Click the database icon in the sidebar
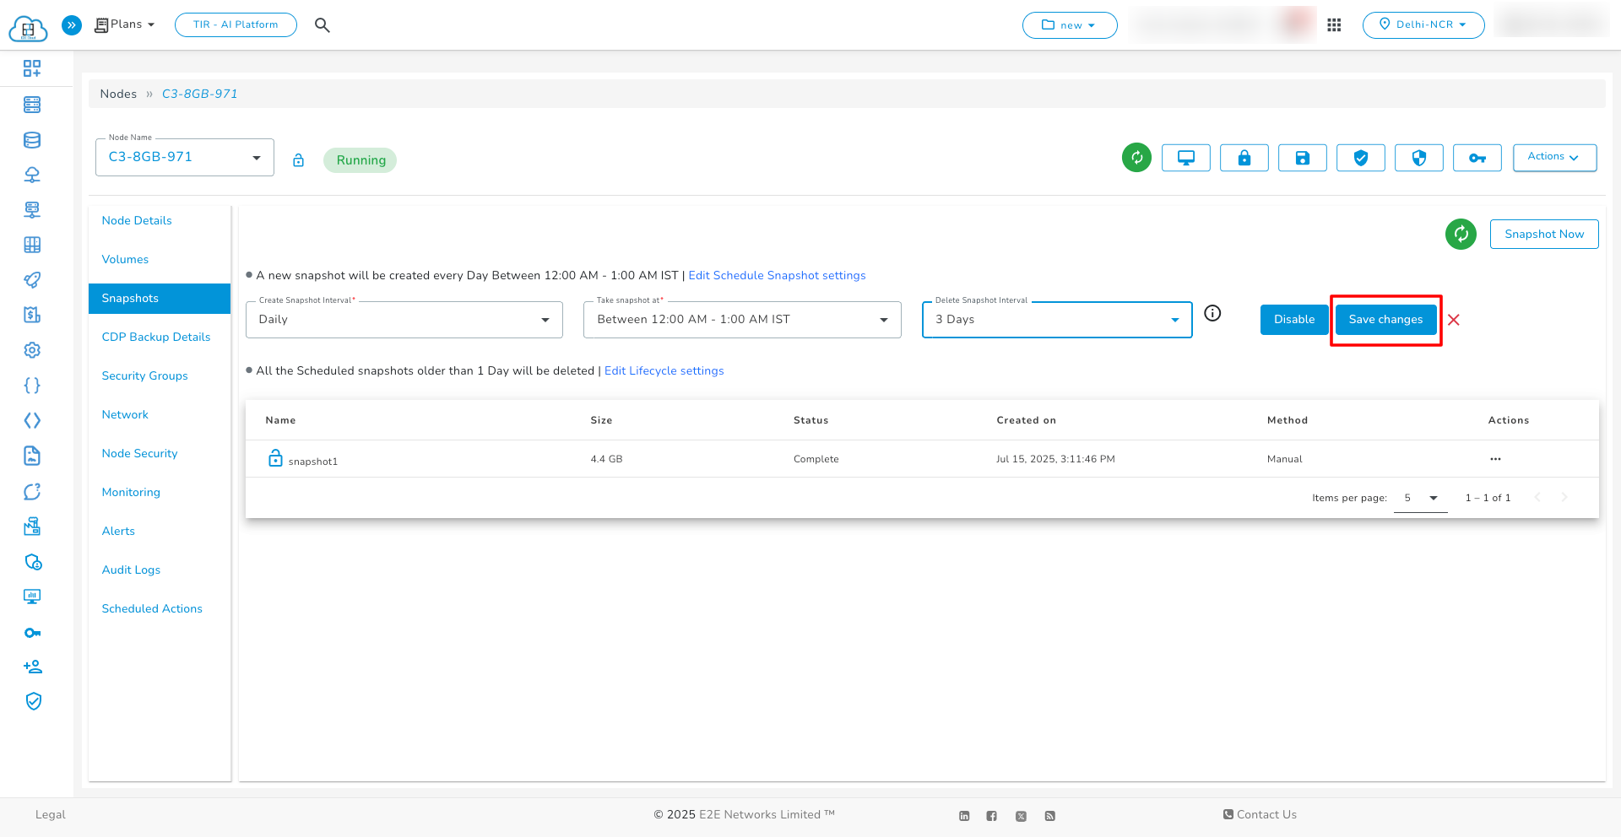This screenshot has height=837, width=1621. point(32,139)
